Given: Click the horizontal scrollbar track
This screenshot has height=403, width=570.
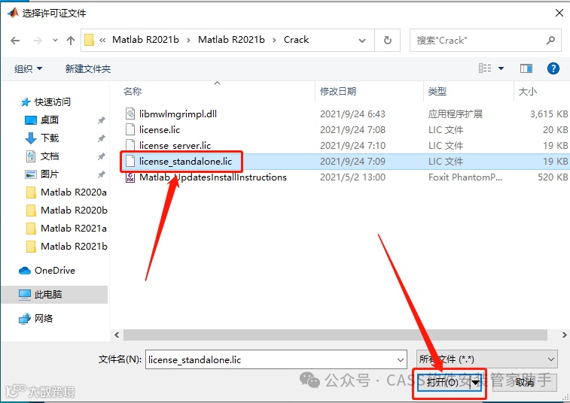Looking at the screenshot, I should pos(335,335).
